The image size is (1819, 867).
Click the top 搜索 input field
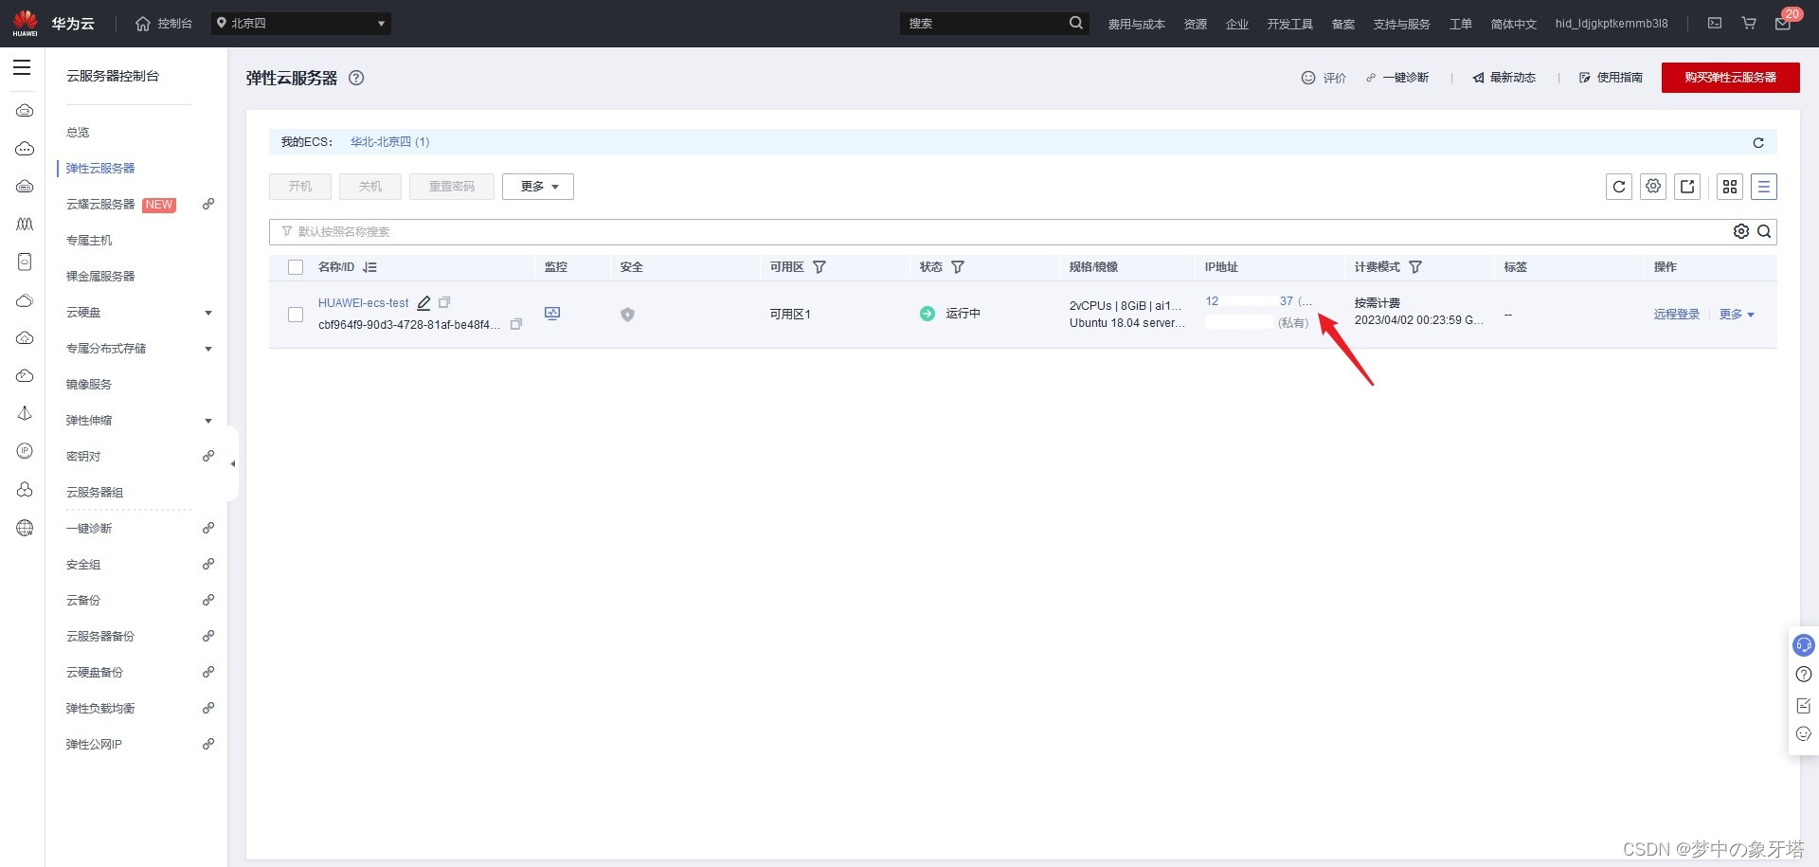pos(983,23)
